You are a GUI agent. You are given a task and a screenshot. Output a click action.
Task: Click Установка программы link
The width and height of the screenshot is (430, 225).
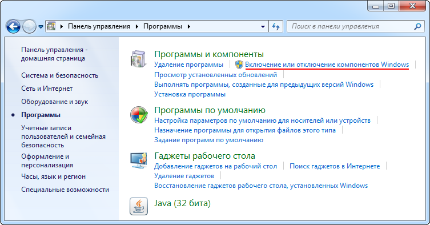pos(190,94)
